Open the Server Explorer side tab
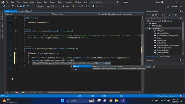This screenshot has width=185, height=104. coord(2,15)
